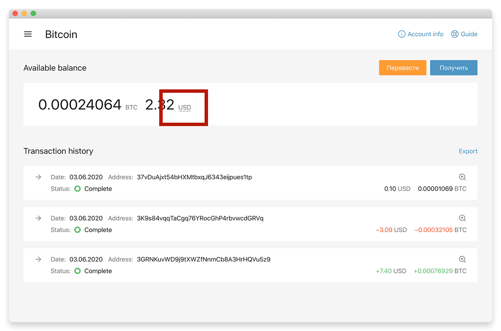Select address 3GRNKuvWD9j9tXWZfNnmCb8A3HrHQVu5z9
This screenshot has height=331, width=501.
point(204,259)
